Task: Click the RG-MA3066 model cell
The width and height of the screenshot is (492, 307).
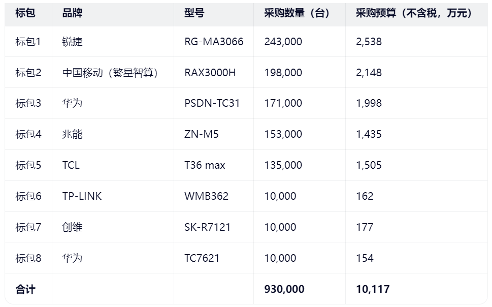Action: [214, 42]
